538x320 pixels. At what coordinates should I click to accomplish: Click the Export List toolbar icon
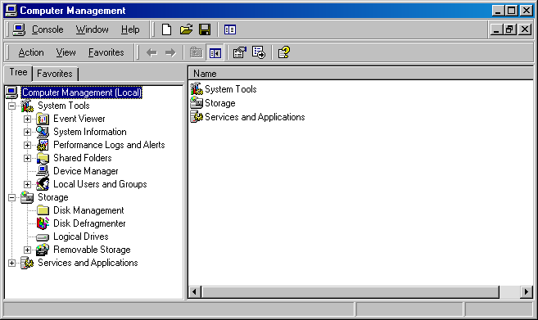point(259,53)
